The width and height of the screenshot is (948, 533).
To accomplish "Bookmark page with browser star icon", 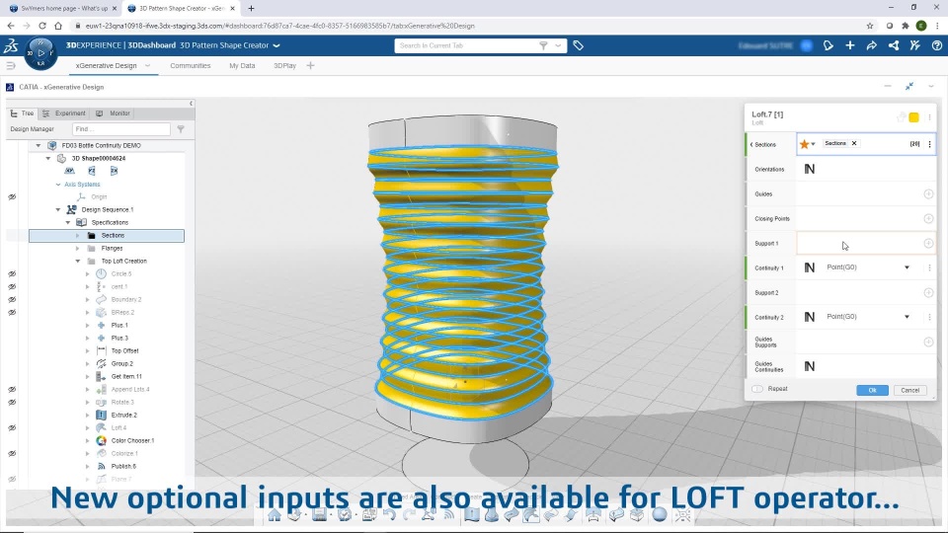I will point(870,26).
